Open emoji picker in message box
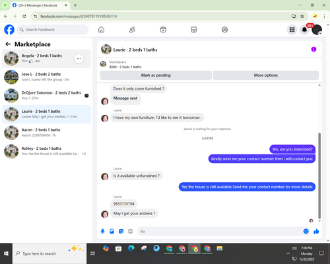Screen dimensions: 330x264 (x=306, y=231)
